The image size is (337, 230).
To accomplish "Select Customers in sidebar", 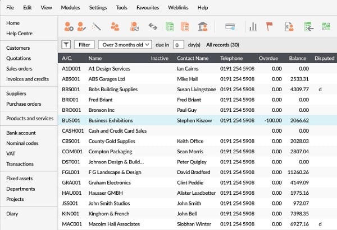I will (18, 48).
